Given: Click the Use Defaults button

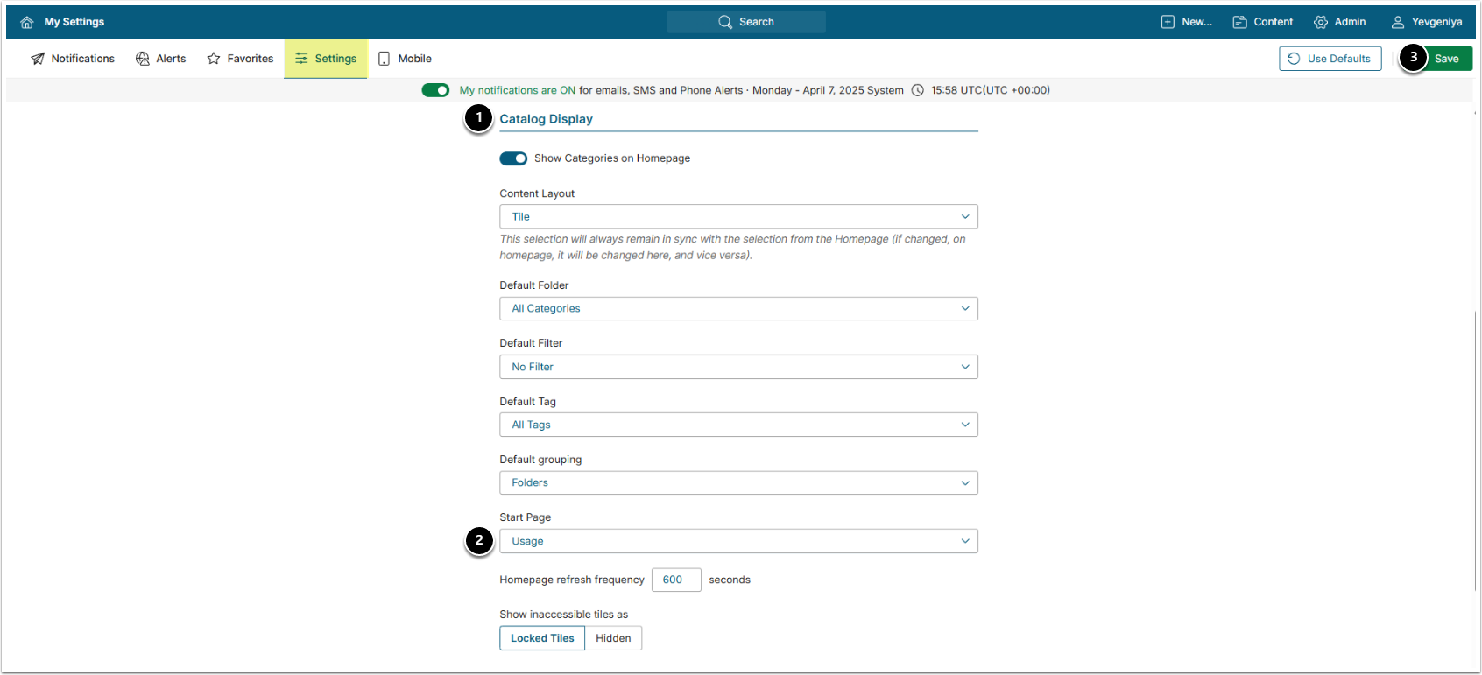Looking at the screenshot, I should [x=1330, y=59].
